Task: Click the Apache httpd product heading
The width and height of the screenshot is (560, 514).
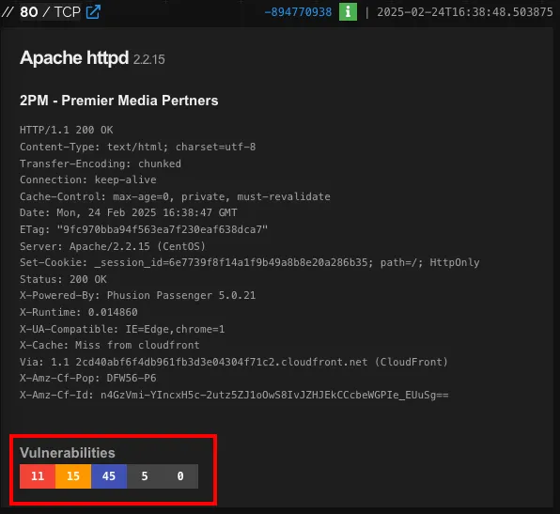Action: click(74, 57)
